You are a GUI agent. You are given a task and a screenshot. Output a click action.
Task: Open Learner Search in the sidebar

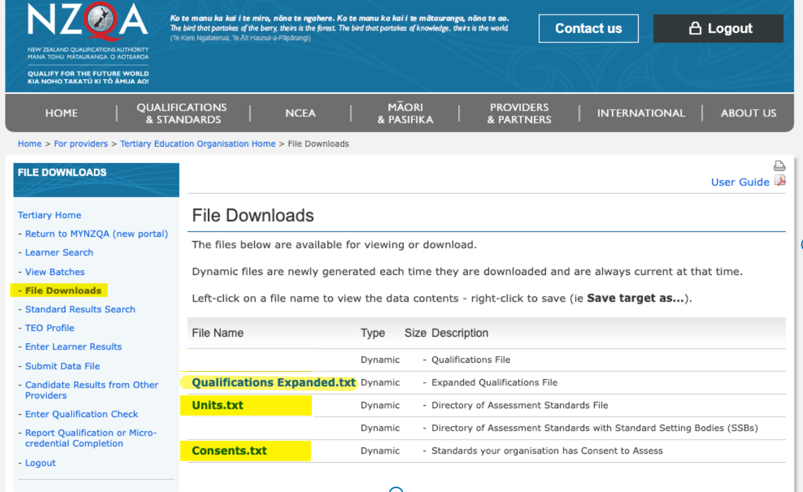[x=59, y=252]
